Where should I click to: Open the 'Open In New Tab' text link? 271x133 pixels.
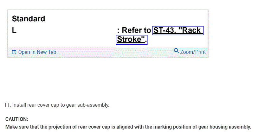[37, 52]
